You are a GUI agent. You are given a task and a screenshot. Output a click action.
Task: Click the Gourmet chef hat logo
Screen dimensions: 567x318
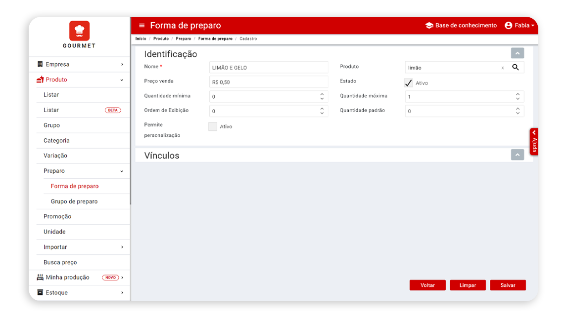coord(79,31)
